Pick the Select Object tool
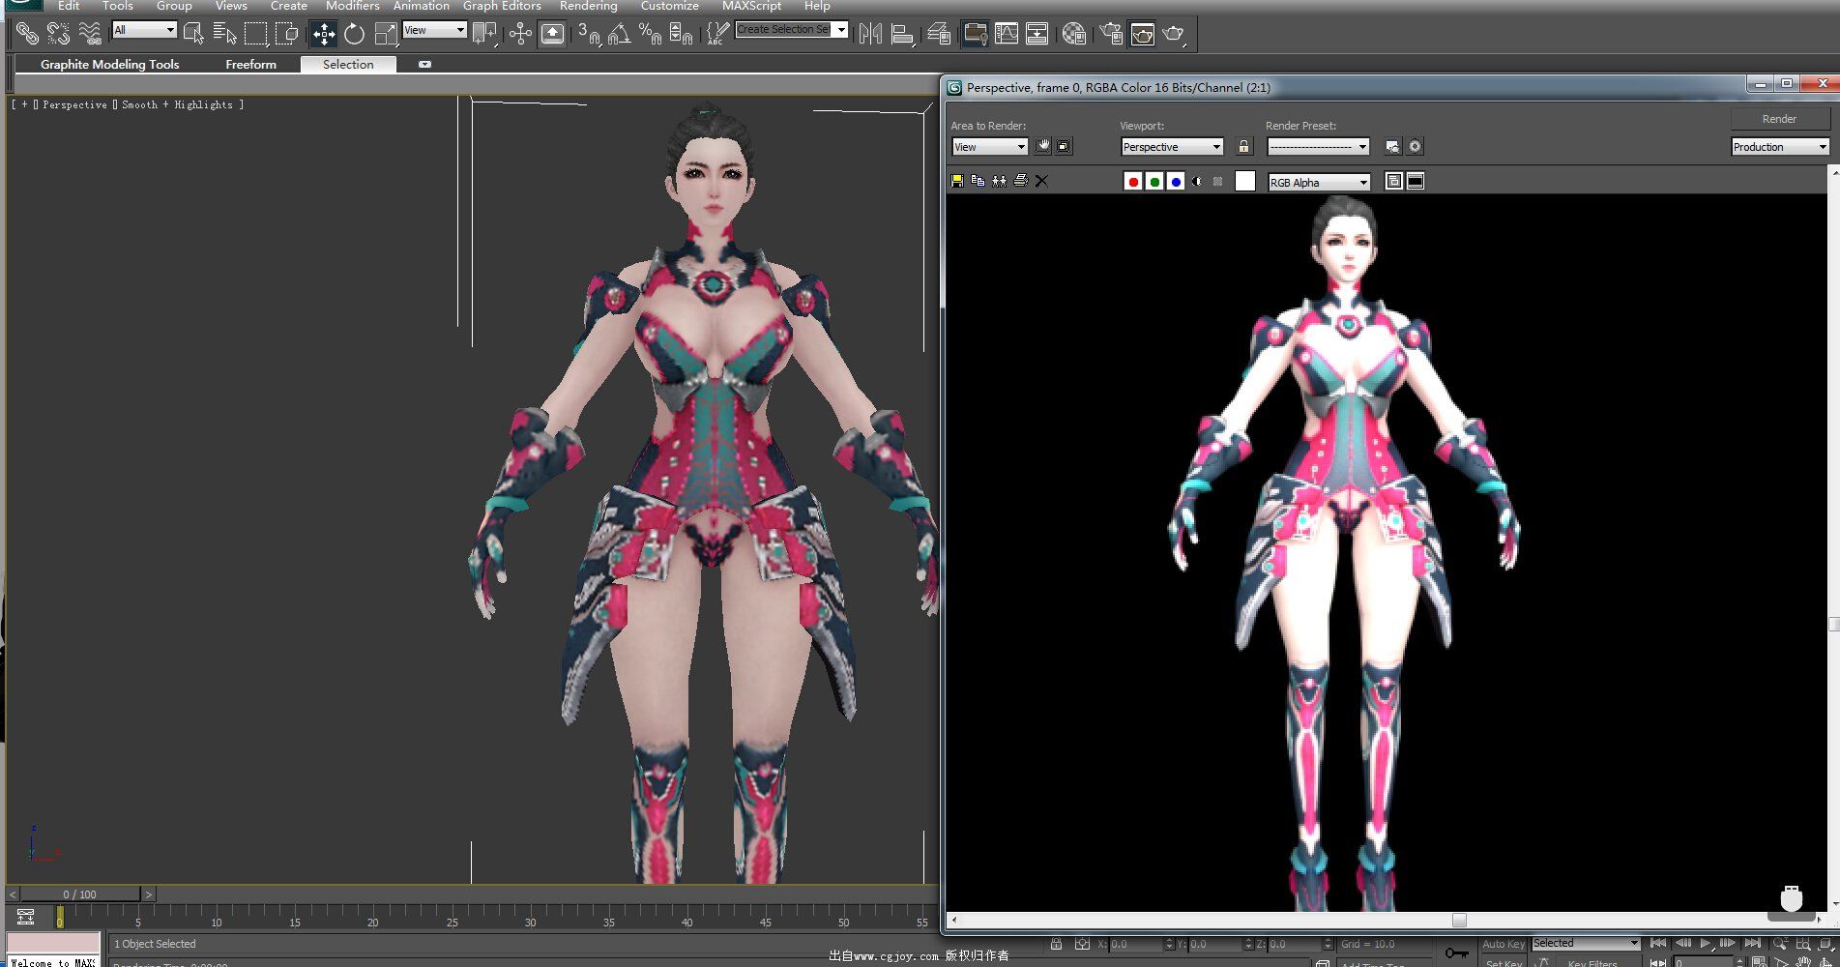 (x=193, y=34)
